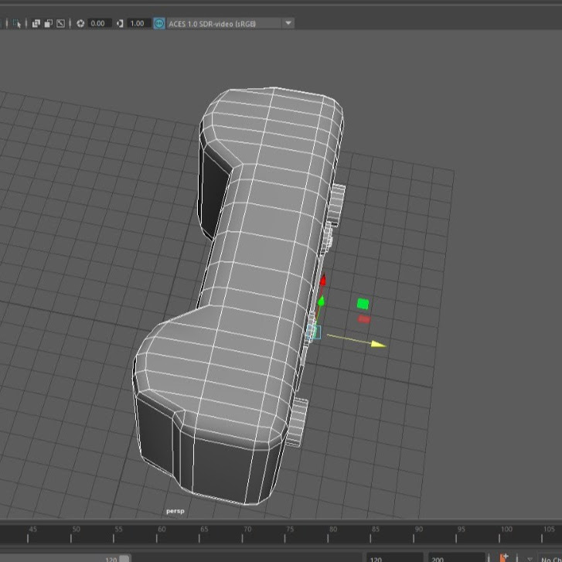Click the exposure value field showing 0.00

pyautogui.click(x=99, y=24)
